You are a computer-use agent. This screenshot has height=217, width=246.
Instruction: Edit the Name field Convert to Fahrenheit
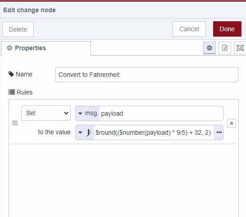point(147,75)
